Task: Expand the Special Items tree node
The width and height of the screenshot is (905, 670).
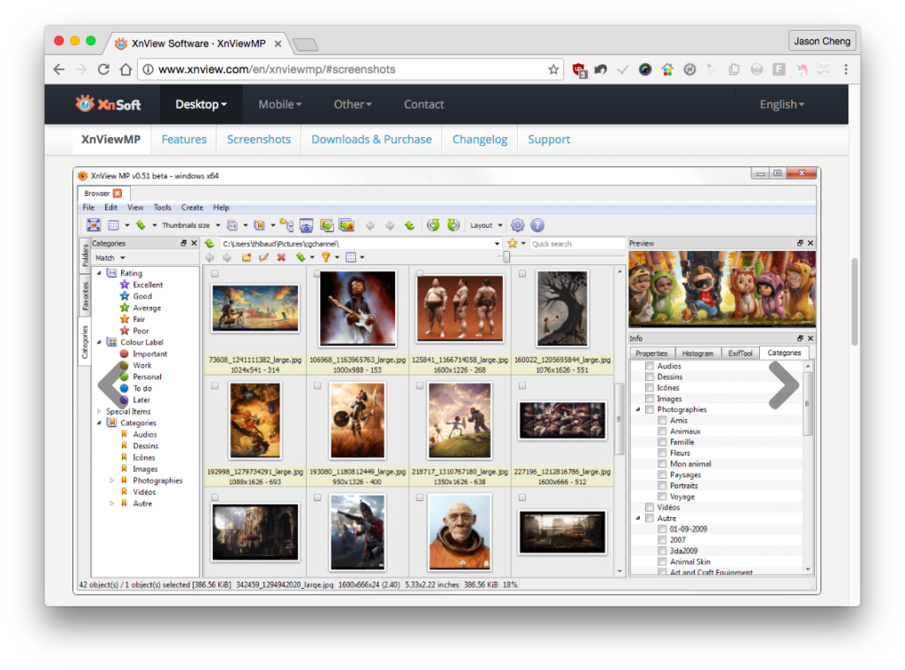Action: coord(99,412)
